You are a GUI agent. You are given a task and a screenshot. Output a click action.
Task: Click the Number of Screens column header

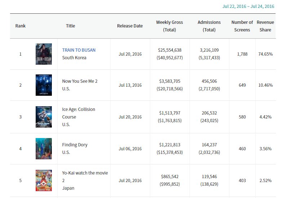[x=242, y=26]
